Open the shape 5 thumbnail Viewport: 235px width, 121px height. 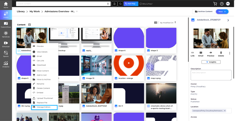tap(161, 38)
